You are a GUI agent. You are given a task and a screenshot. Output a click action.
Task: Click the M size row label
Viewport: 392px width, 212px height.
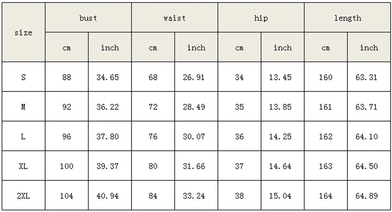(x=23, y=107)
